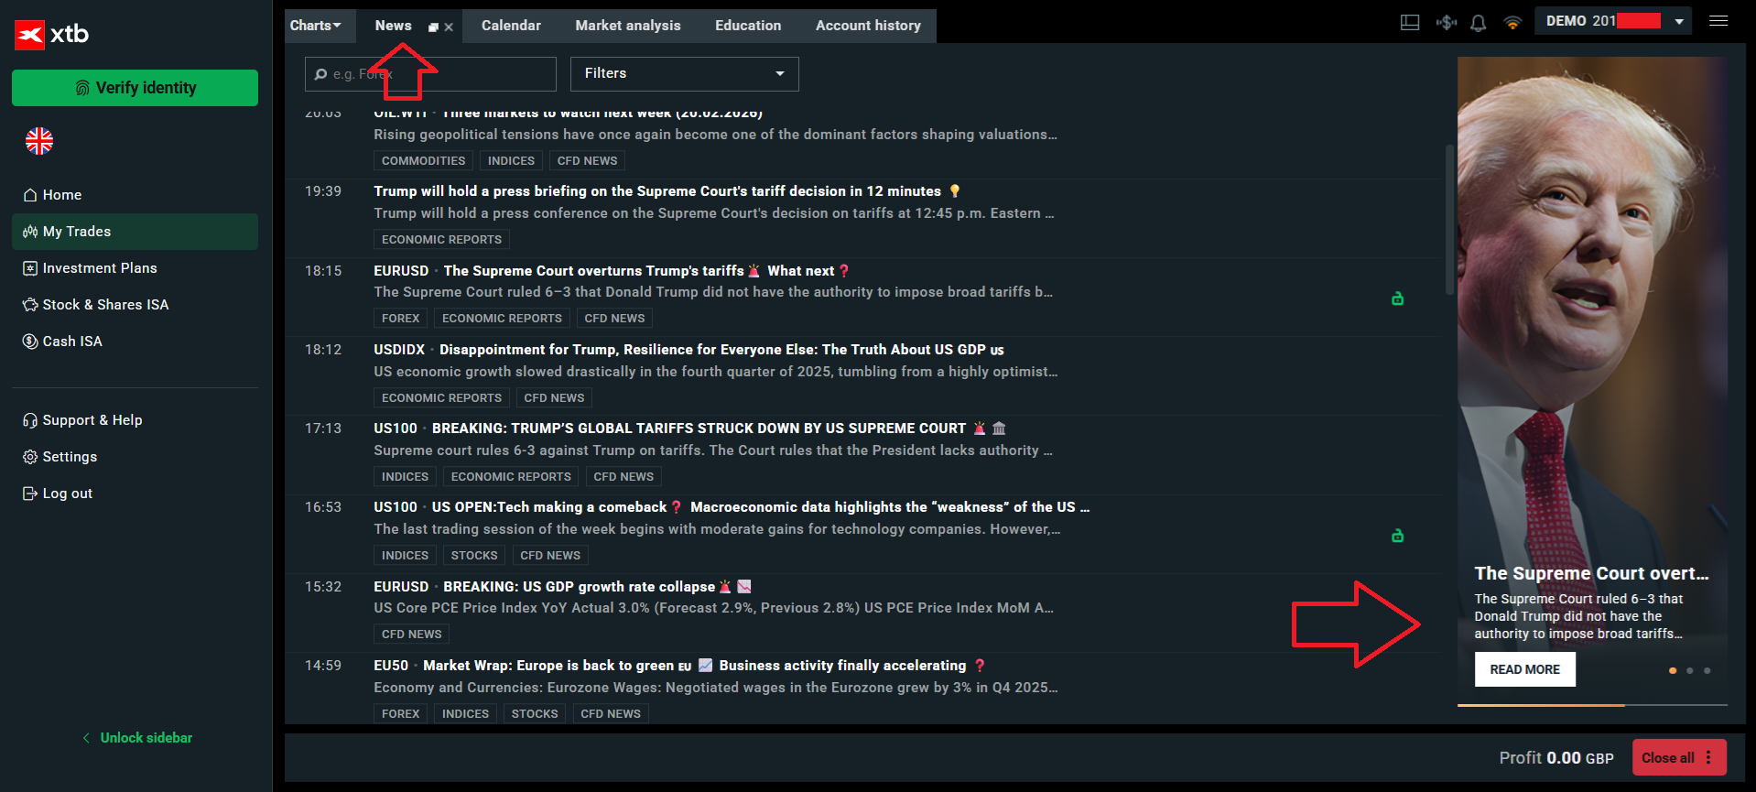This screenshot has width=1756, height=792.
Task: Log out of the account
Action: pos(135,494)
